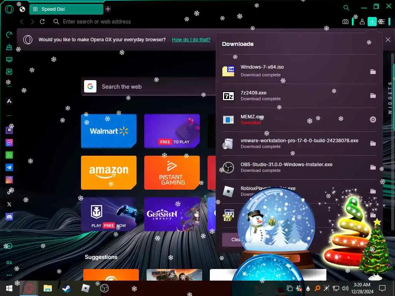Open sidebar setup three-dots menu
This screenshot has height=296, width=395.
(x=9, y=275)
